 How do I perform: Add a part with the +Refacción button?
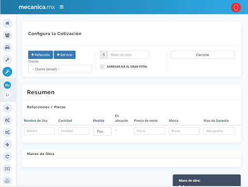click(40, 55)
